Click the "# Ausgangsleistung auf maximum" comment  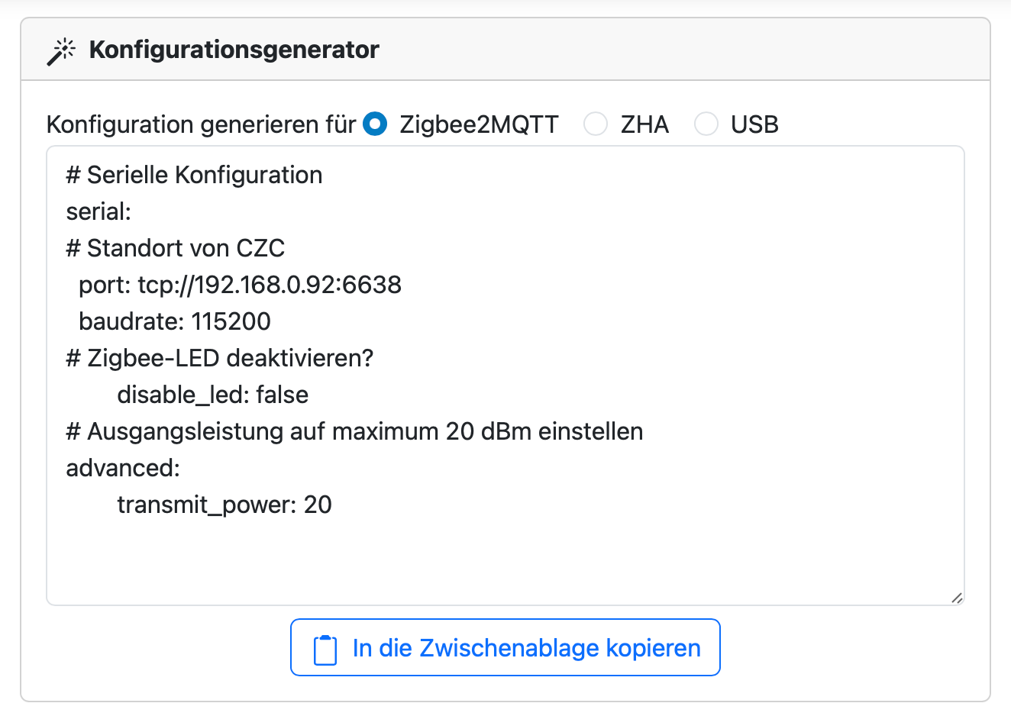(x=354, y=431)
